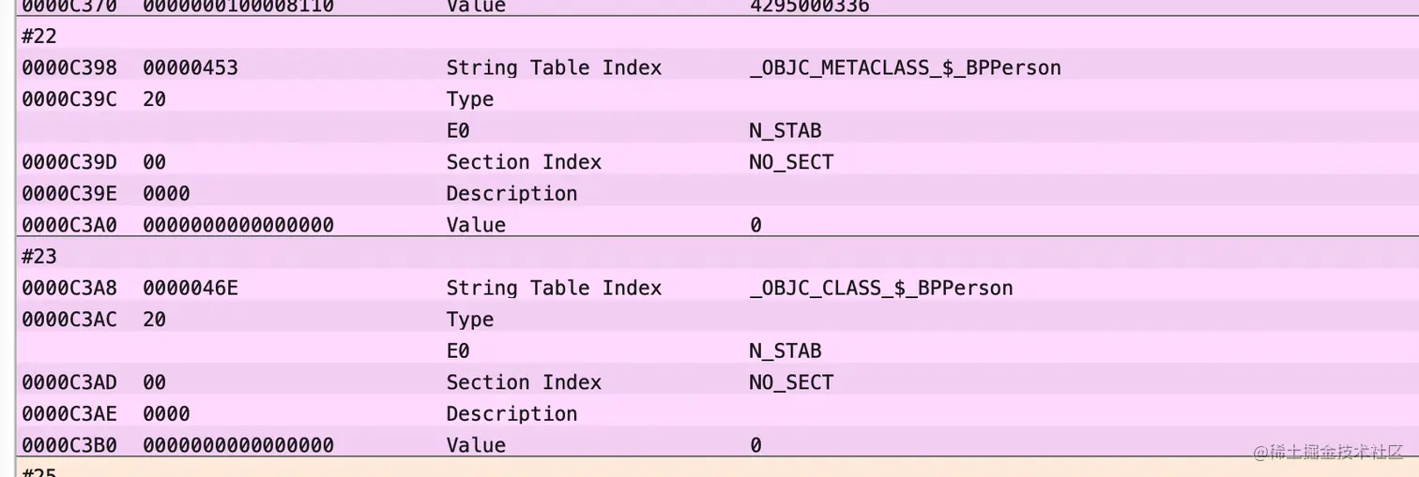Select the row at offset 0000C3AC
1419x477 pixels.
pyautogui.click(x=69, y=320)
